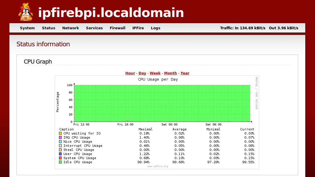Open the Logs menu
This screenshot has height=177, width=315.
(156, 28)
